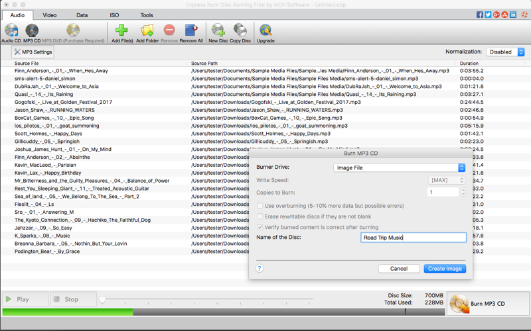531x331 pixels.
Task: Click the New Disc icon
Action: click(x=218, y=31)
